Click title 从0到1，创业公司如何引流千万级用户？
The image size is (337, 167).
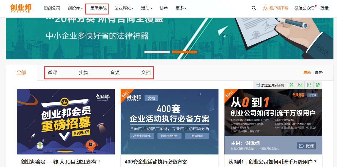pyautogui.click(x=273, y=162)
